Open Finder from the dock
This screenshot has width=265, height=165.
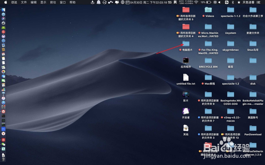click(3, 10)
